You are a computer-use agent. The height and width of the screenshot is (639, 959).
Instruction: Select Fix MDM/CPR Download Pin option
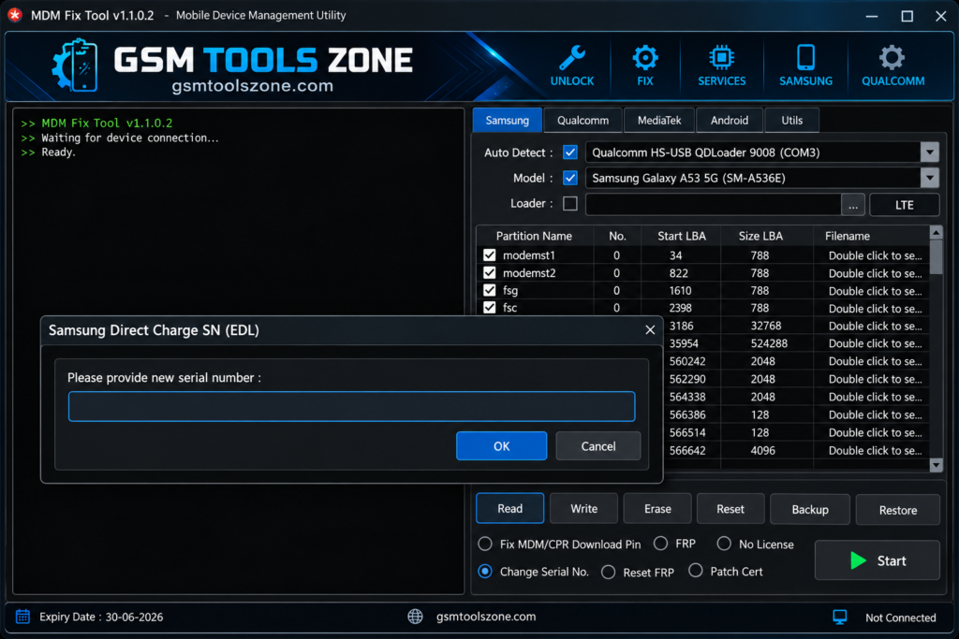(485, 544)
